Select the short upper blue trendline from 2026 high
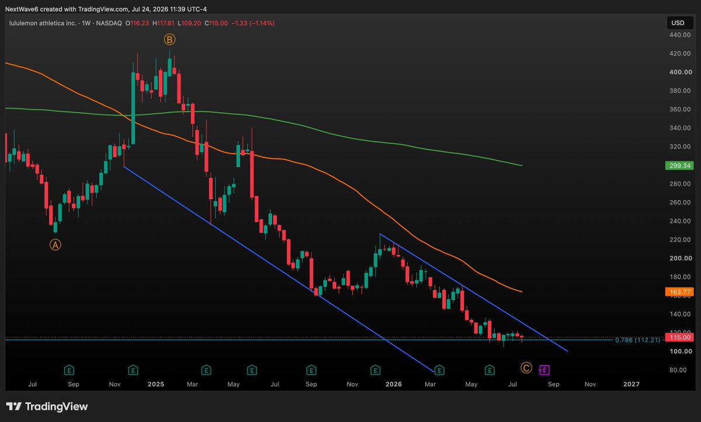 pyautogui.click(x=473, y=293)
